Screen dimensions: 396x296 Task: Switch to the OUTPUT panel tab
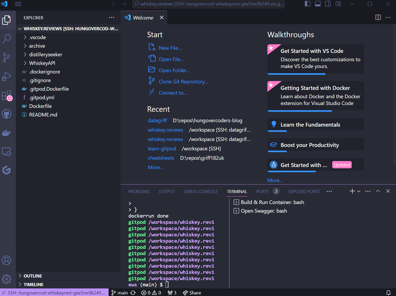[167, 192]
